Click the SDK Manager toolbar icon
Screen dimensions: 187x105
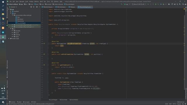click(x=180, y=4)
